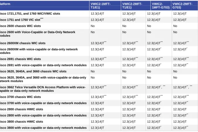Screen dimensions: 198x132
Task: Click 1MFT-G703 cell for Cisco 2691 chassis WIC slots
Action: (155, 59)
